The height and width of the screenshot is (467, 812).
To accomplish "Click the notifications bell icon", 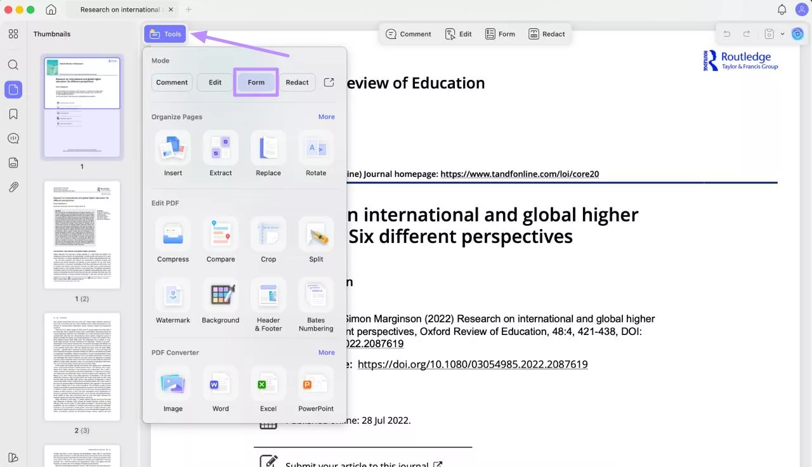I will [782, 10].
